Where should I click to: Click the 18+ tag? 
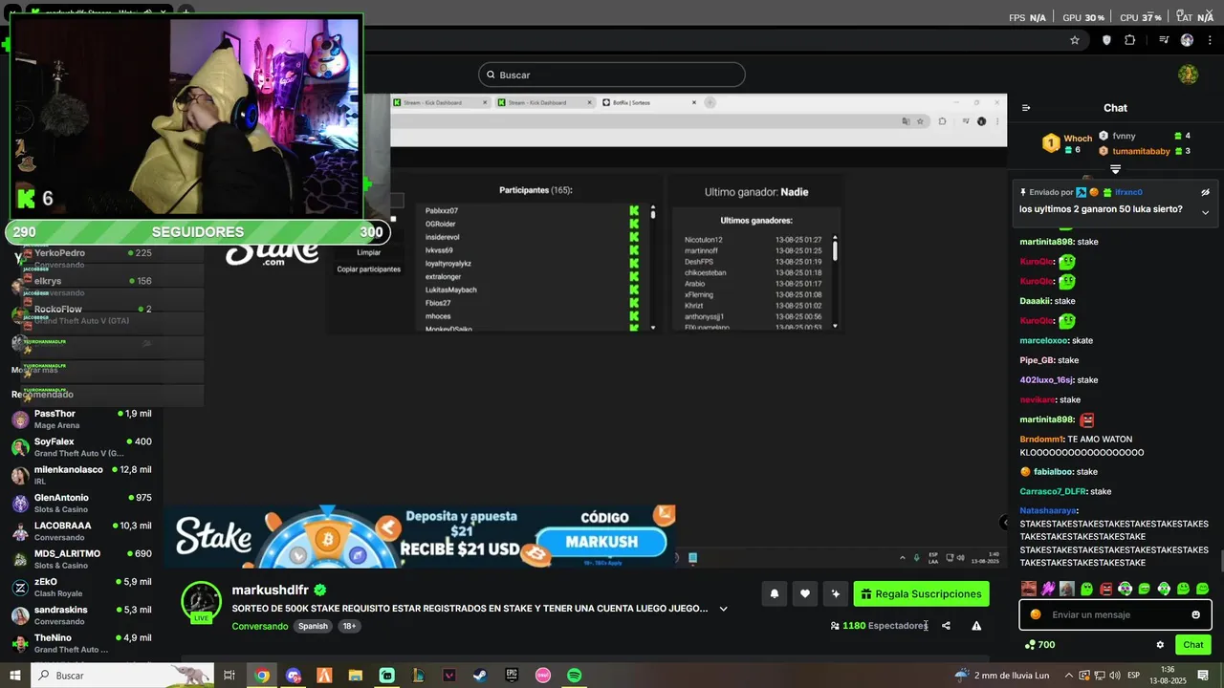coord(349,626)
